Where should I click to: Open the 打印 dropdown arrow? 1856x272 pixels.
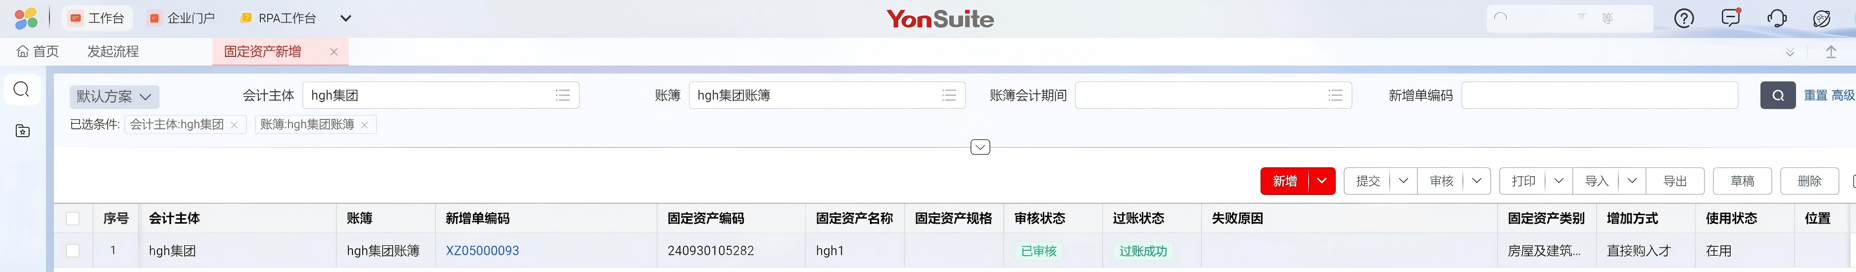(1559, 181)
